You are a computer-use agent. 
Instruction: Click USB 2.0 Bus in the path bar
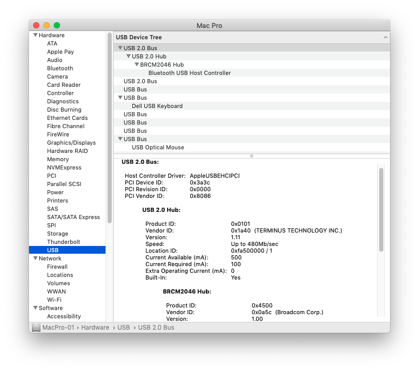point(156,328)
